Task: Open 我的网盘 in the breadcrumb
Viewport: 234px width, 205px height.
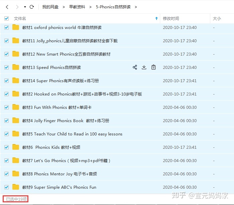Action: (x=50, y=7)
